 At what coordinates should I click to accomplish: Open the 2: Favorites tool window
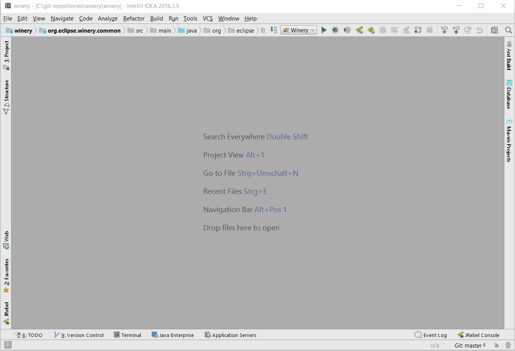pyautogui.click(x=6, y=276)
